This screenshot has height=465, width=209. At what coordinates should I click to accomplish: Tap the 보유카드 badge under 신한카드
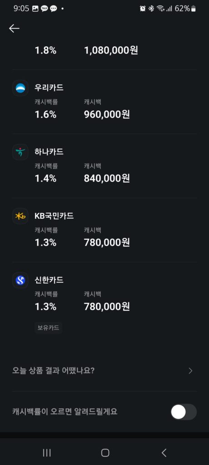click(x=48, y=328)
